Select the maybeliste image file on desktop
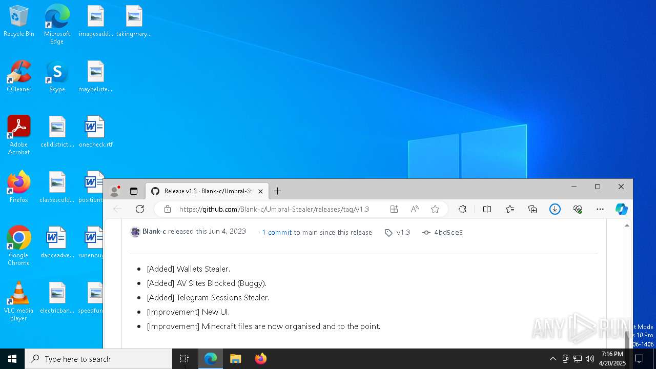656x369 pixels. (95, 76)
